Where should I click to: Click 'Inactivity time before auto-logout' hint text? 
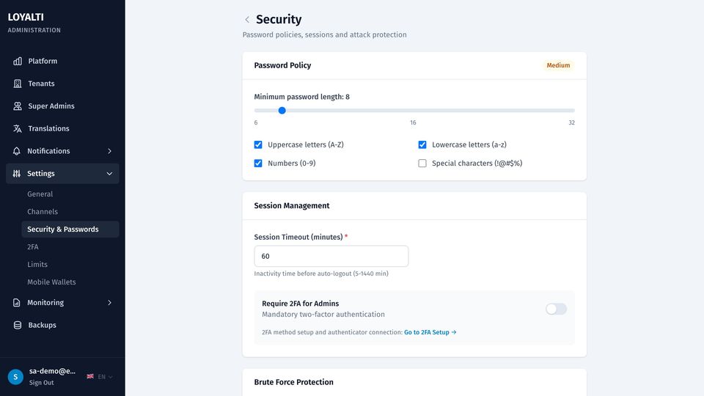pyautogui.click(x=321, y=274)
